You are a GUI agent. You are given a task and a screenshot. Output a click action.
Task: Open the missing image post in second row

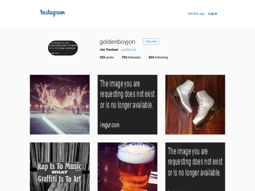click(x=195, y=167)
